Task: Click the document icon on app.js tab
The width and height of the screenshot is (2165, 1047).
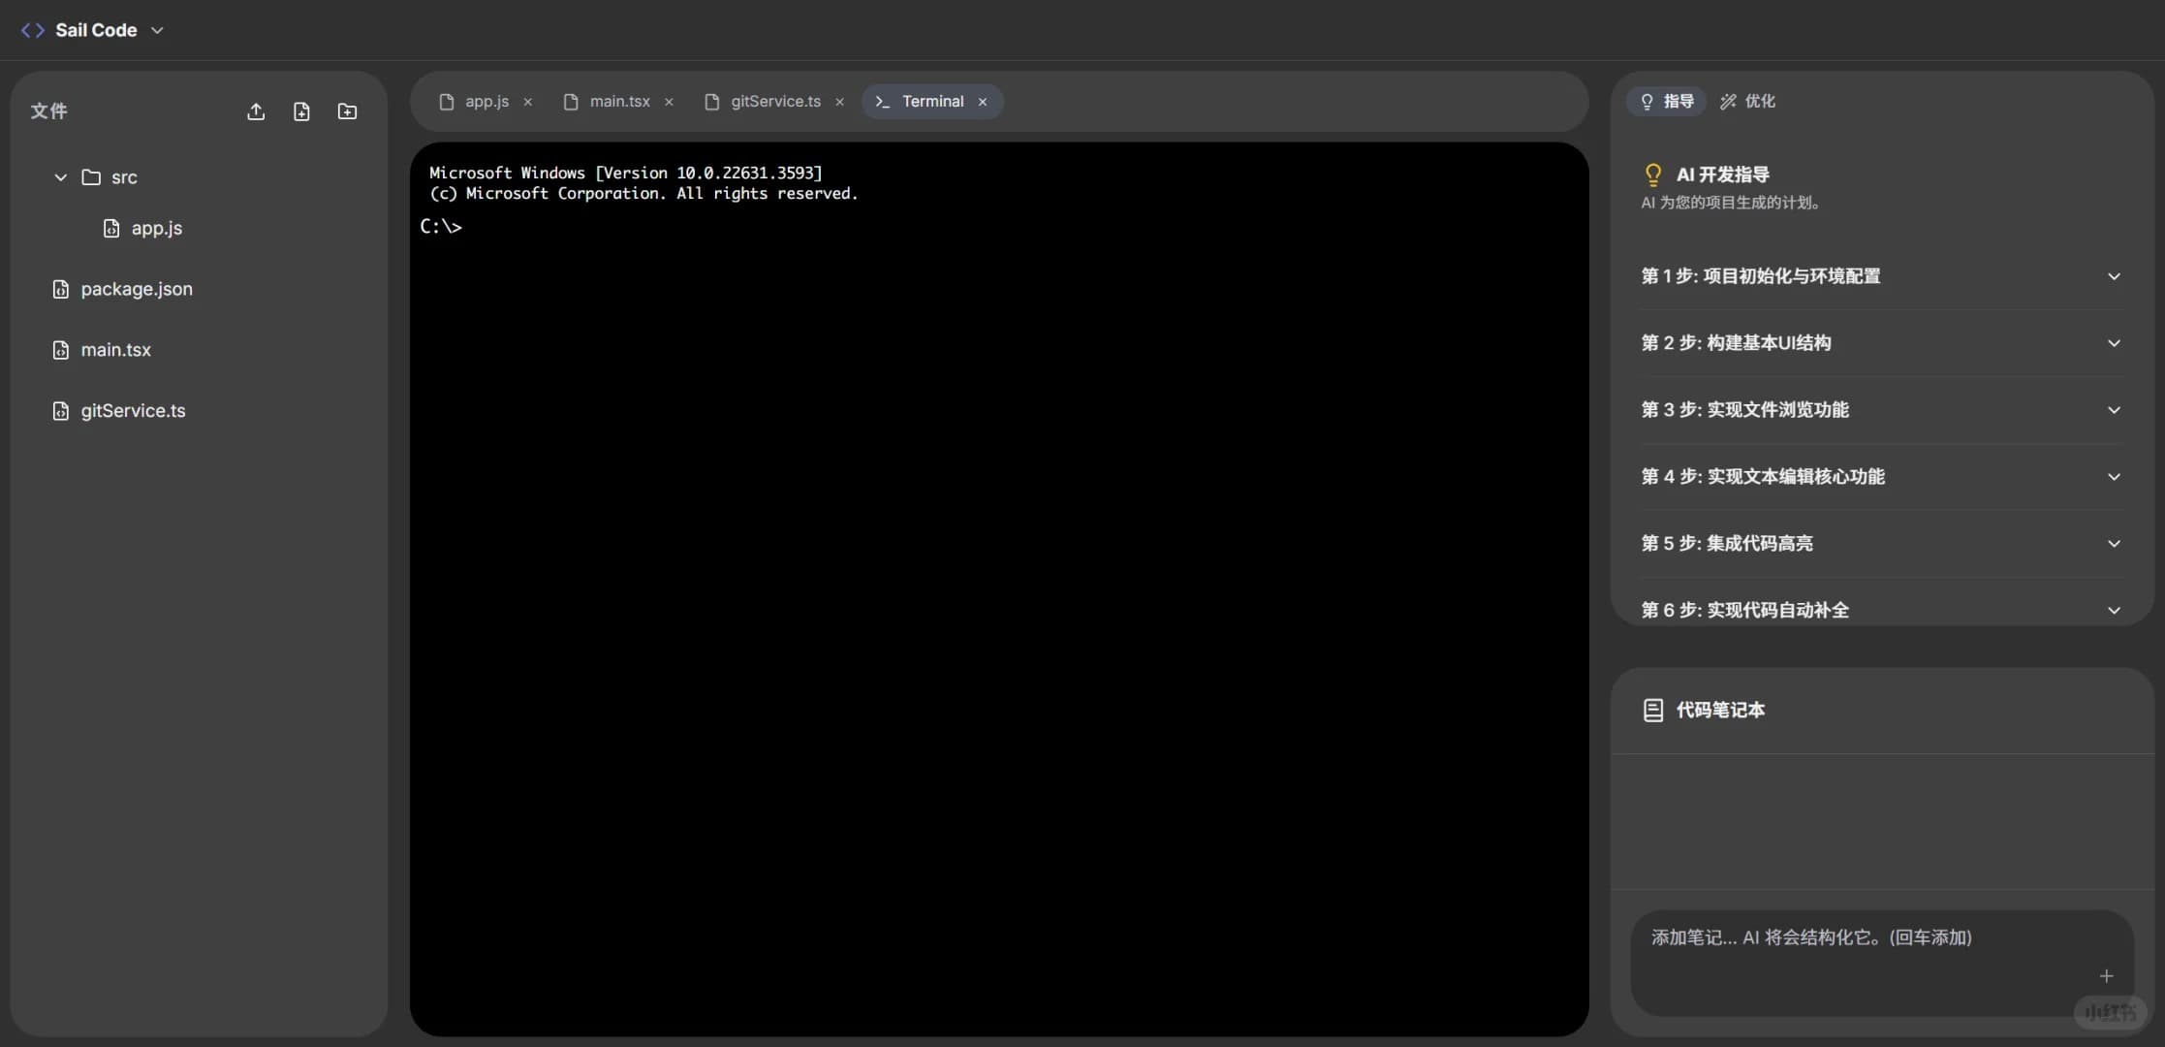Action: tap(447, 102)
